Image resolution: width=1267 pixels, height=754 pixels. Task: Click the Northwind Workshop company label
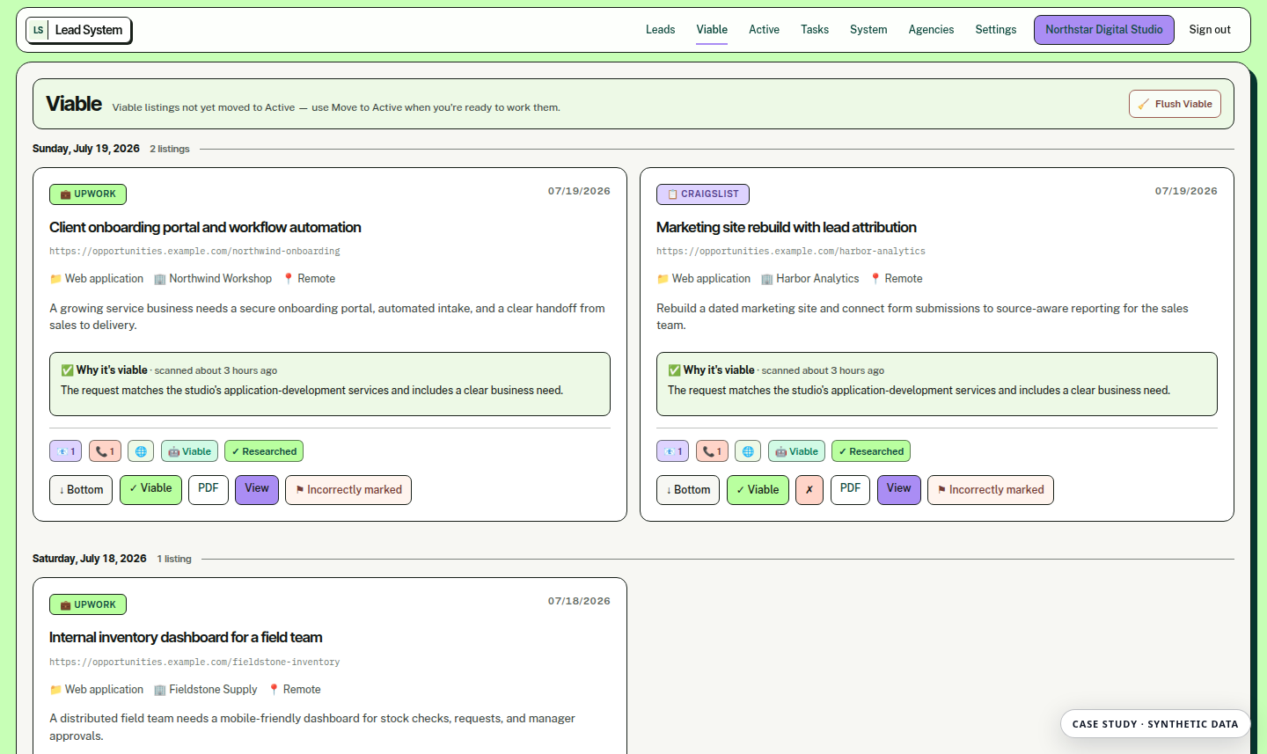[x=213, y=279]
